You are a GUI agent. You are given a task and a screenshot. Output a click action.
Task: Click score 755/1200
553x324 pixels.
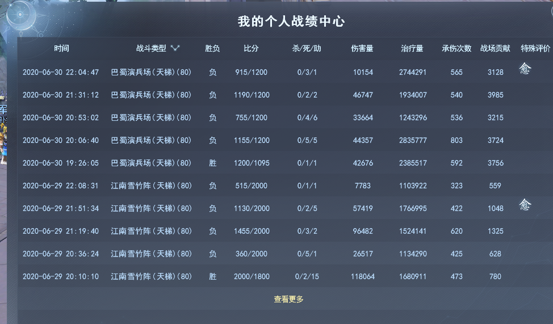pos(252,118)
